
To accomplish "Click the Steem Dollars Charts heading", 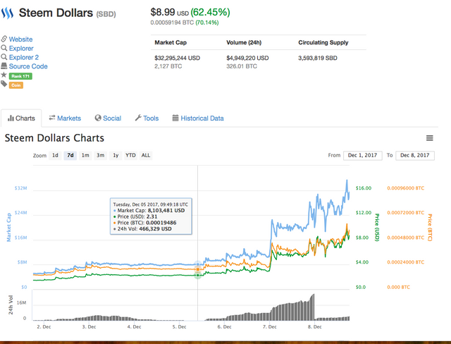I will (54, 138).
